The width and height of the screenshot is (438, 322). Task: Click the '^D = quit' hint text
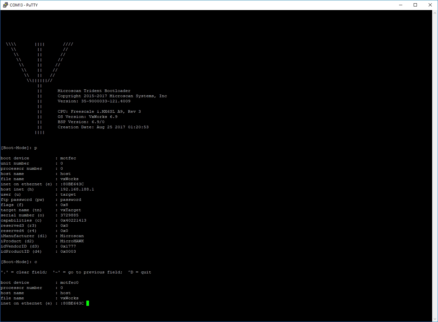(x=140, y=272)
